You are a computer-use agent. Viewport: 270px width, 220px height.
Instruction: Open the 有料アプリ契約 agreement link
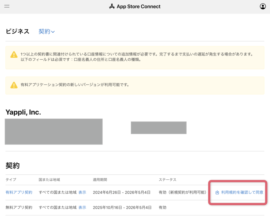click(19, 192)
